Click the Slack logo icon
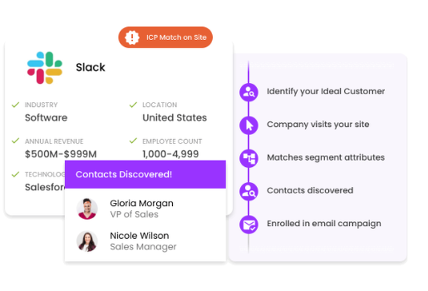The width and height of the screenshot is (428, 291). tap(45, 67)
